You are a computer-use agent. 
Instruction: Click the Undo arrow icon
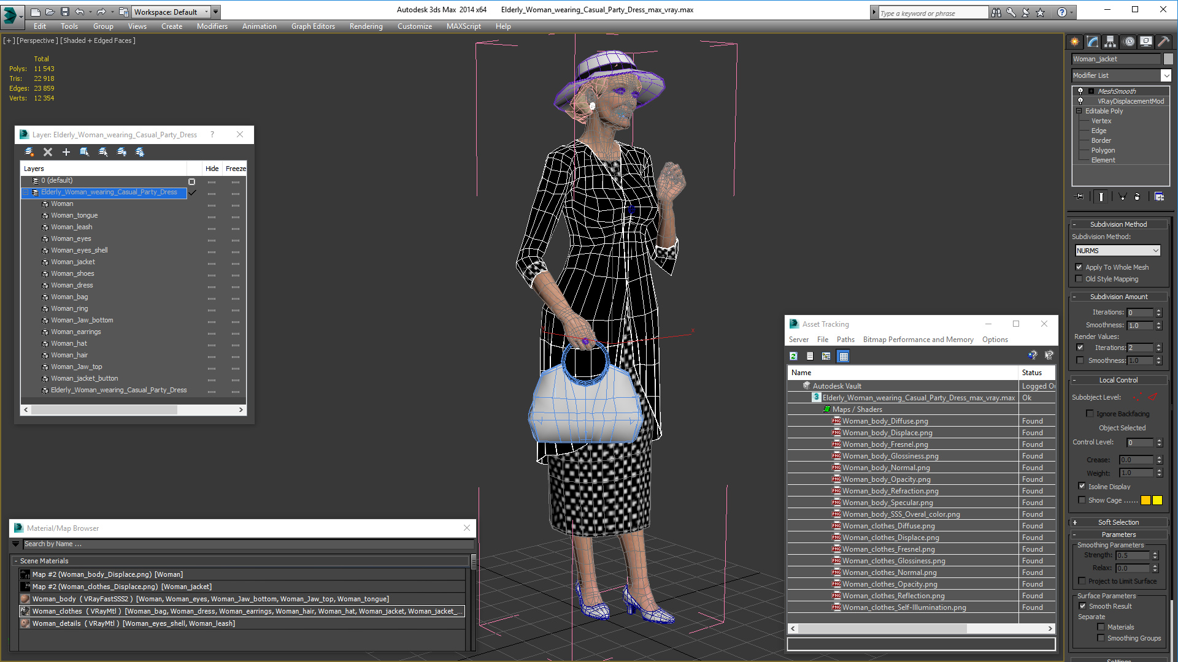79,12
